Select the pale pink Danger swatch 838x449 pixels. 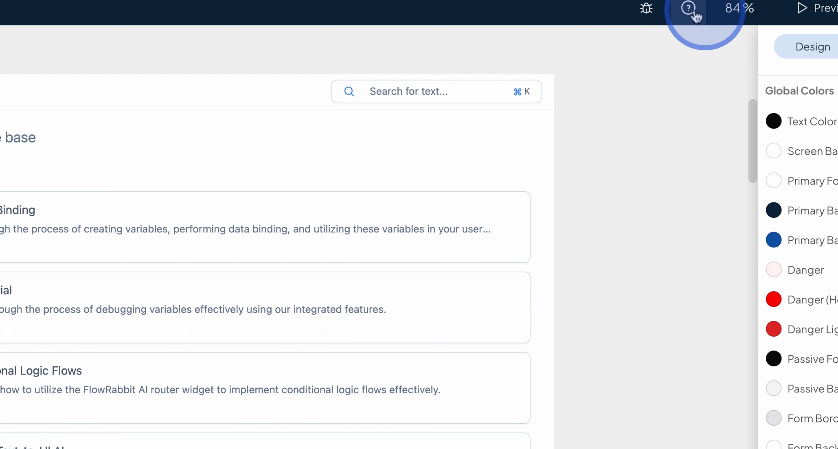coord(774,270)
